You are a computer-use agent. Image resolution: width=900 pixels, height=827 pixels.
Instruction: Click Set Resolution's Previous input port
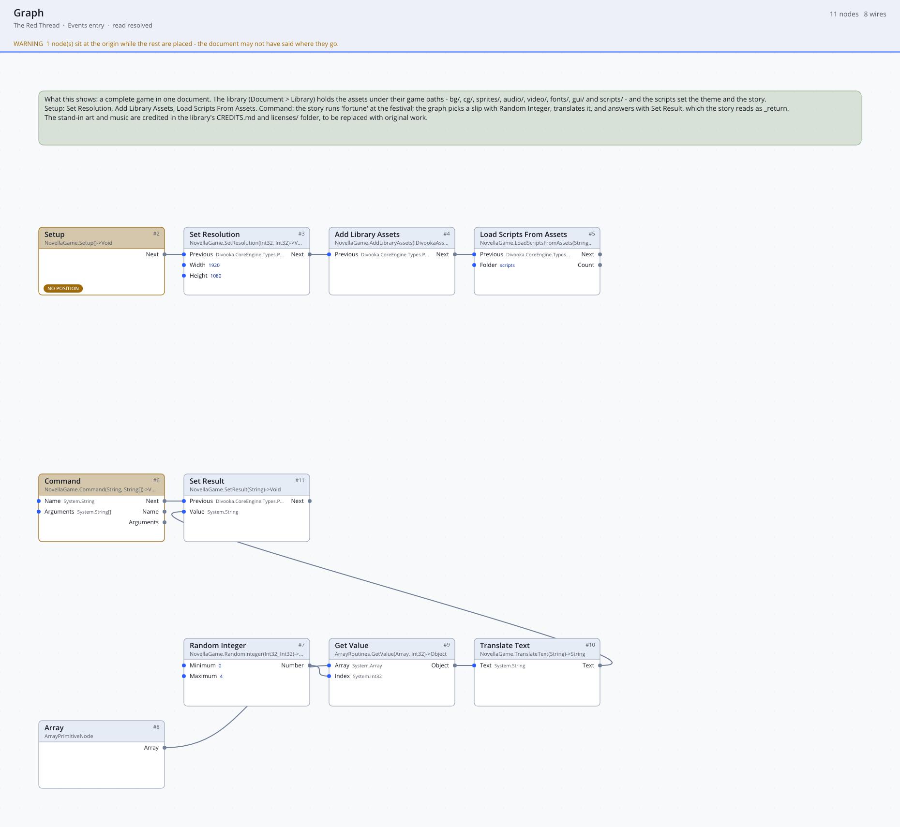click(x=184, y=254)
